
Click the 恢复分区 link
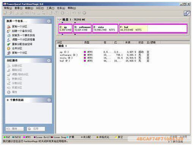17,88
